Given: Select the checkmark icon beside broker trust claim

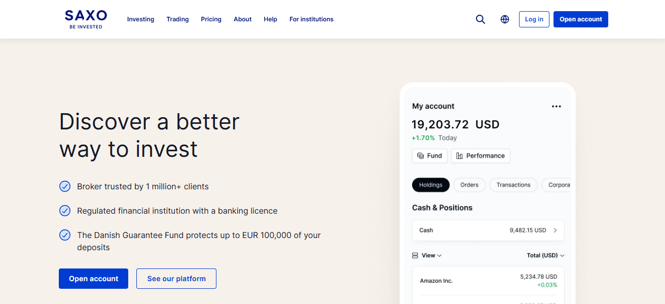Looking at the screenshot, I should tap(64, 186).
